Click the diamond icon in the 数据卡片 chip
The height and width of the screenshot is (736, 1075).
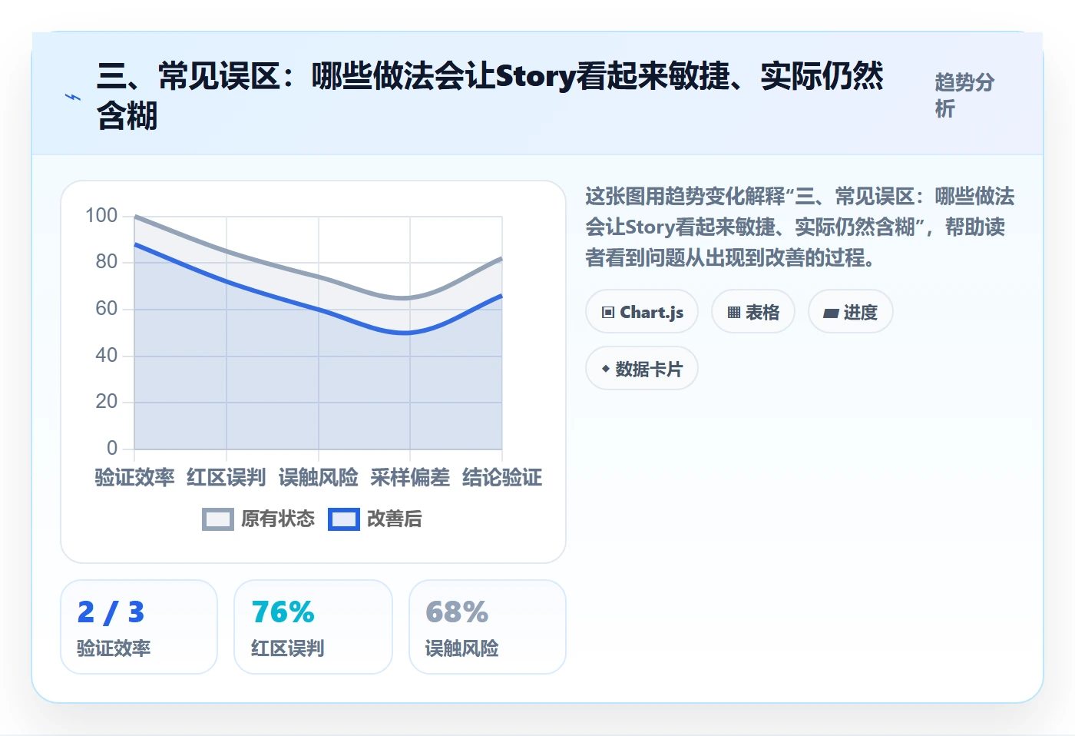(x=606, y=369)
